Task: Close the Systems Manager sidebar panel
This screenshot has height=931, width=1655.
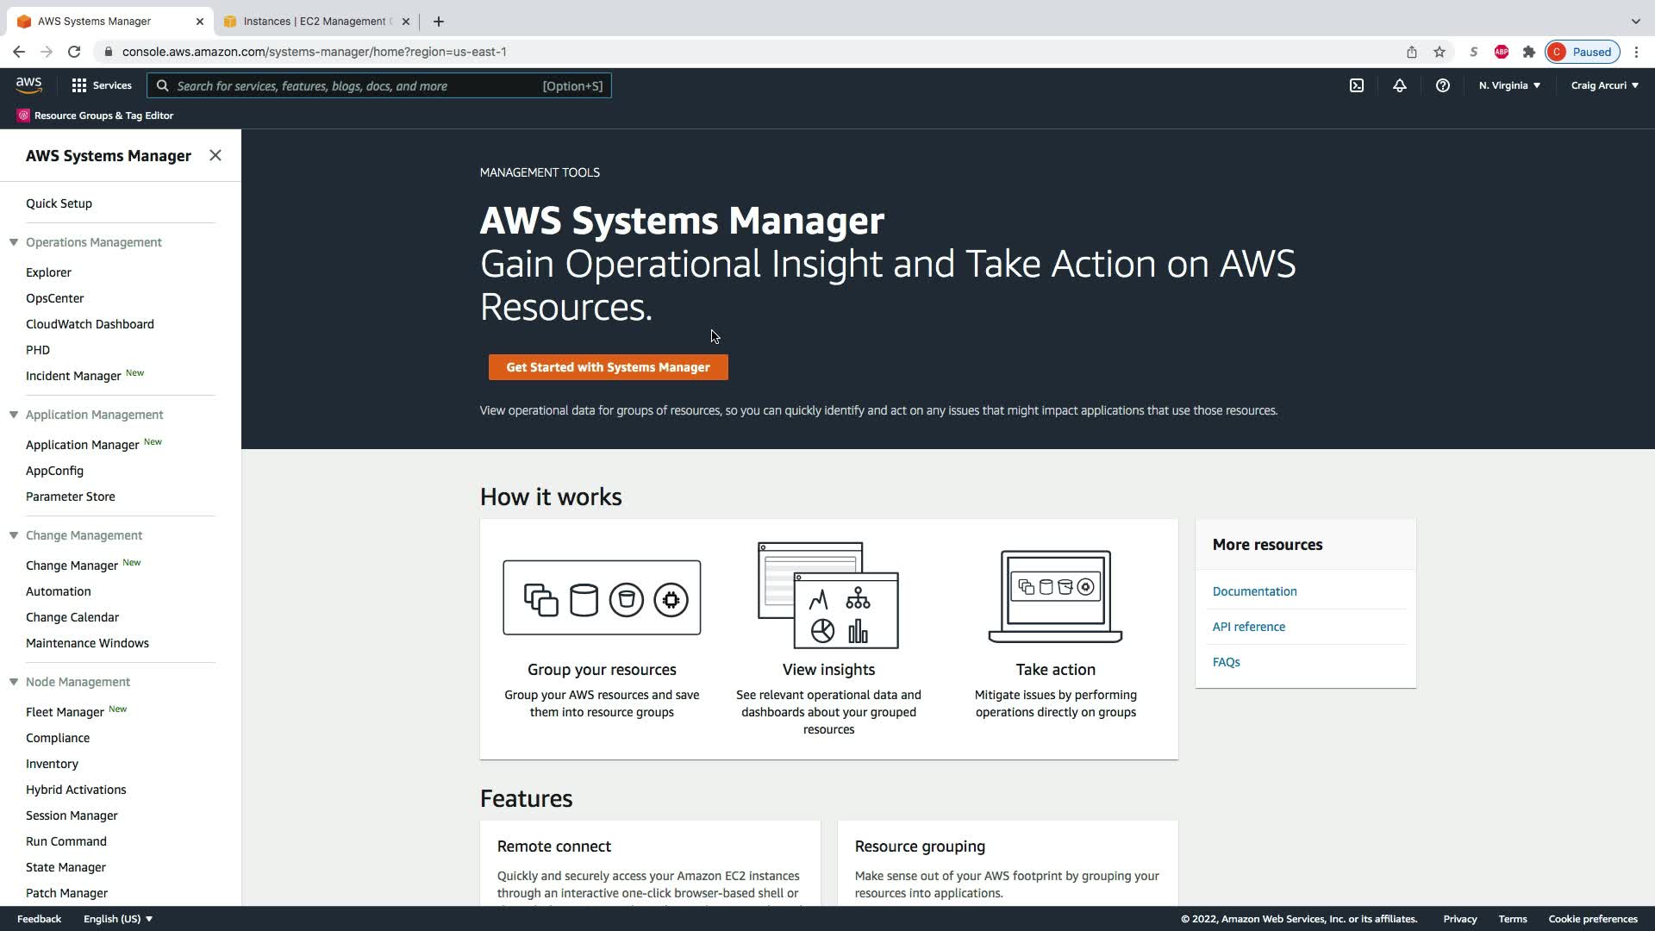Action: pos(215,155)
